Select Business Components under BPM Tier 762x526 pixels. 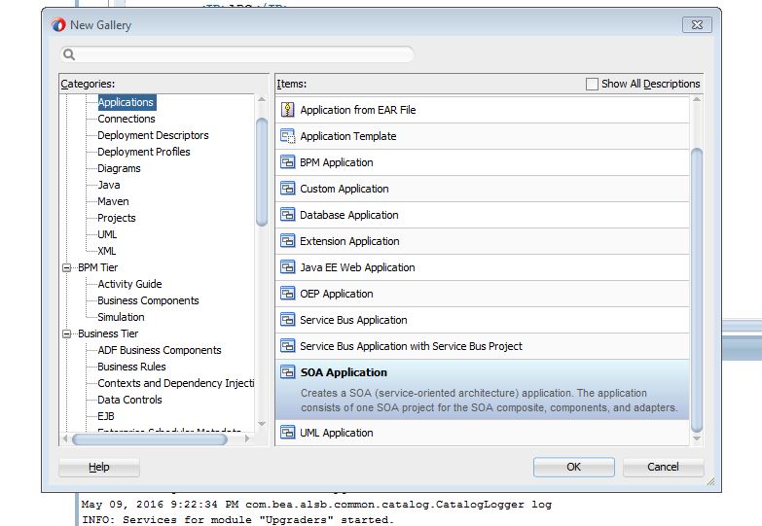[148, 300]
